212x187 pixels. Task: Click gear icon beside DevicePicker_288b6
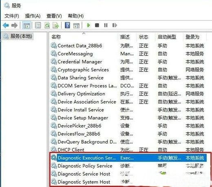click(54, 126)
